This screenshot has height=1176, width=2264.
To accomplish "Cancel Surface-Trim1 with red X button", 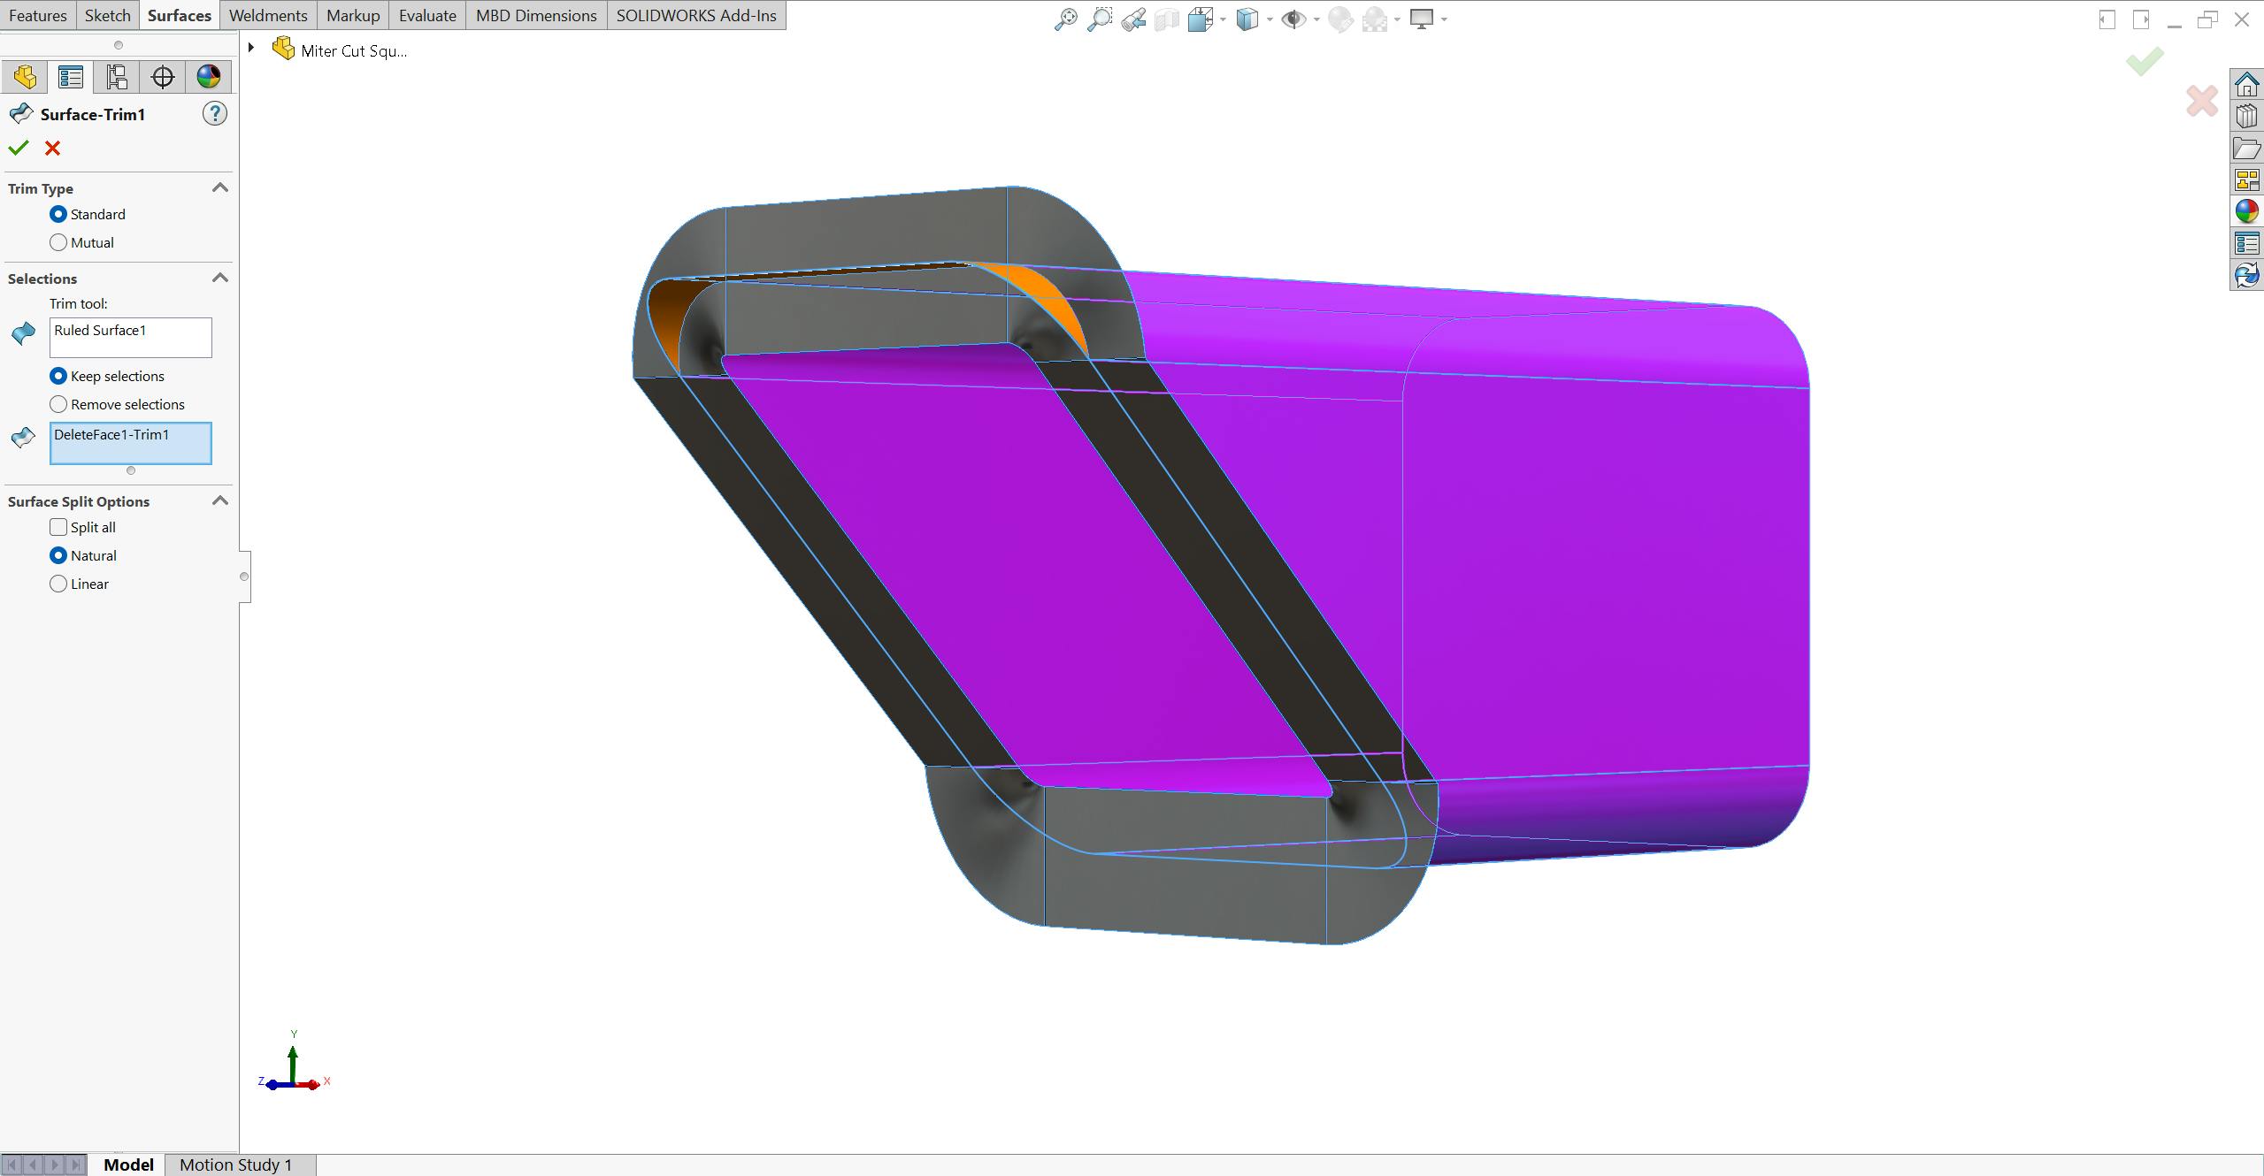I will pyautogui.click(x=52, y=149).
